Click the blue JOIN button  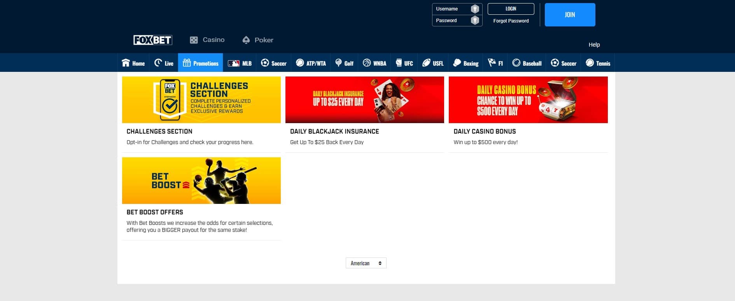[570, 15]
